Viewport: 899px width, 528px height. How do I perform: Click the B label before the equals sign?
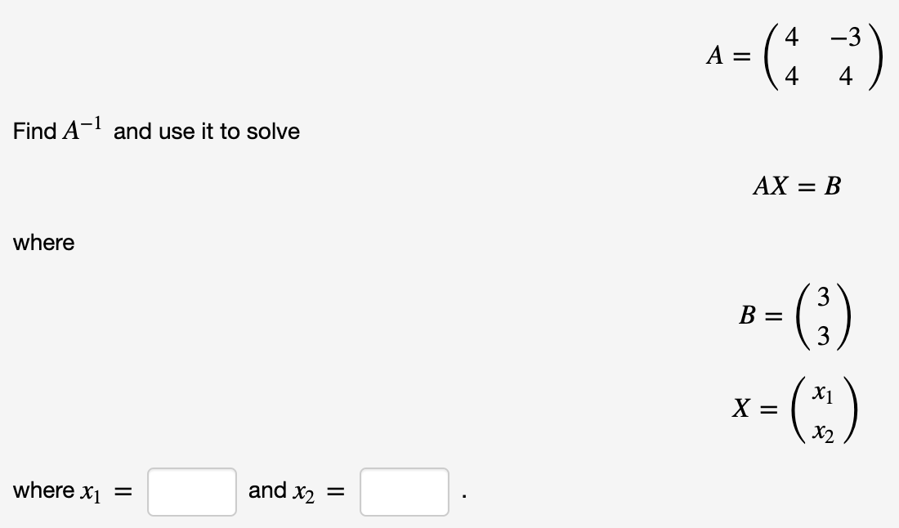point(748,313)
